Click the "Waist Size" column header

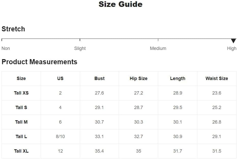coord(217,78)
